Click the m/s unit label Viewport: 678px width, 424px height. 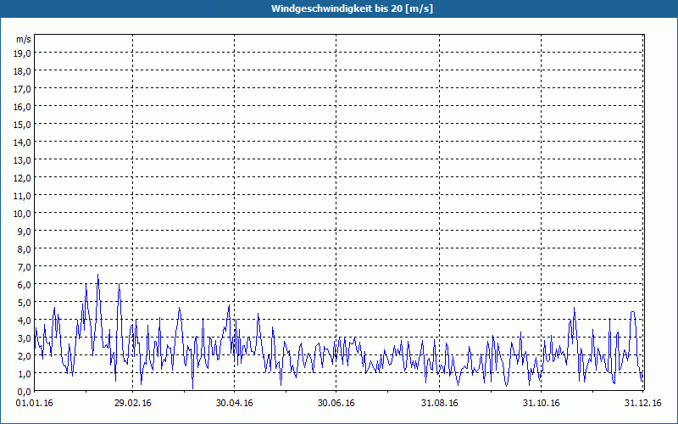(23, 39)
